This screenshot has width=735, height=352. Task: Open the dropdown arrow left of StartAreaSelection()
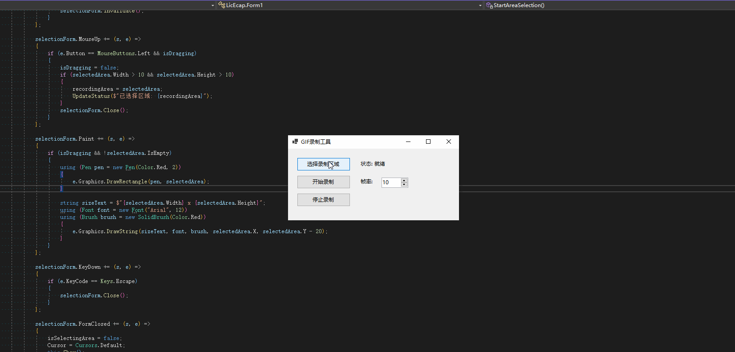point(480,5)
